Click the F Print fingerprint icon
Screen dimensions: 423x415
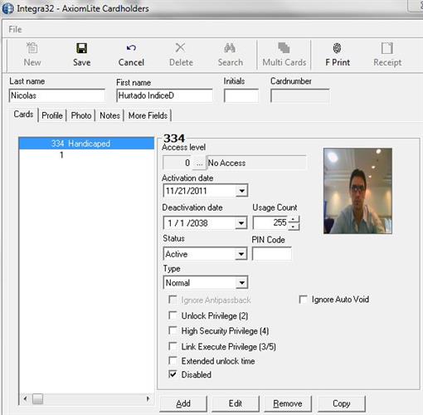[x=337, y=48]
